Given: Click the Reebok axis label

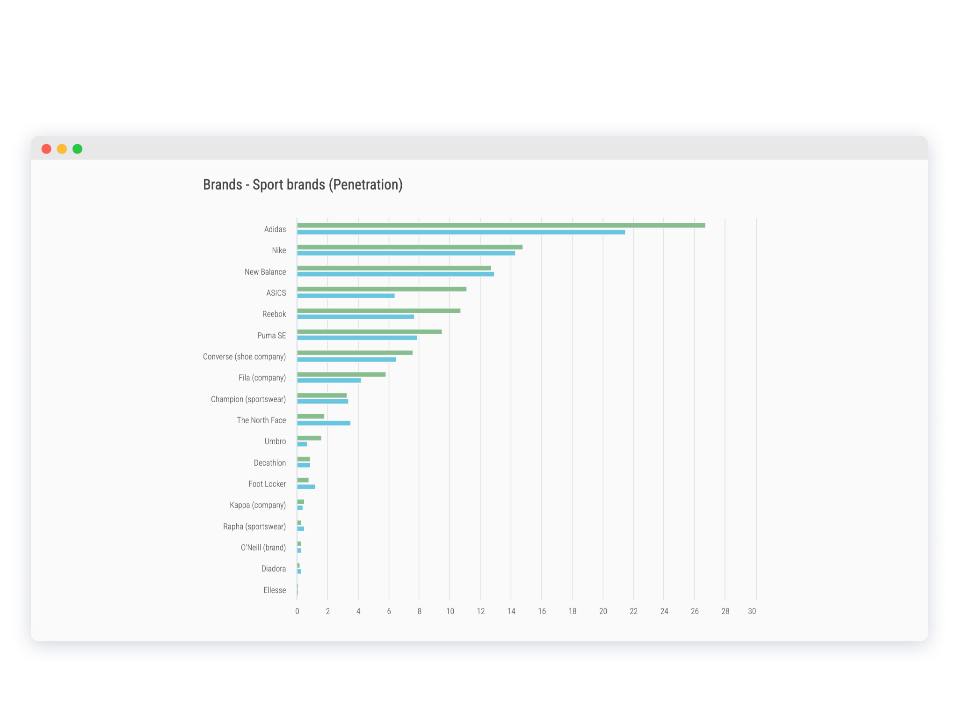Looking at the screenshot, I should tap(274, 314).
